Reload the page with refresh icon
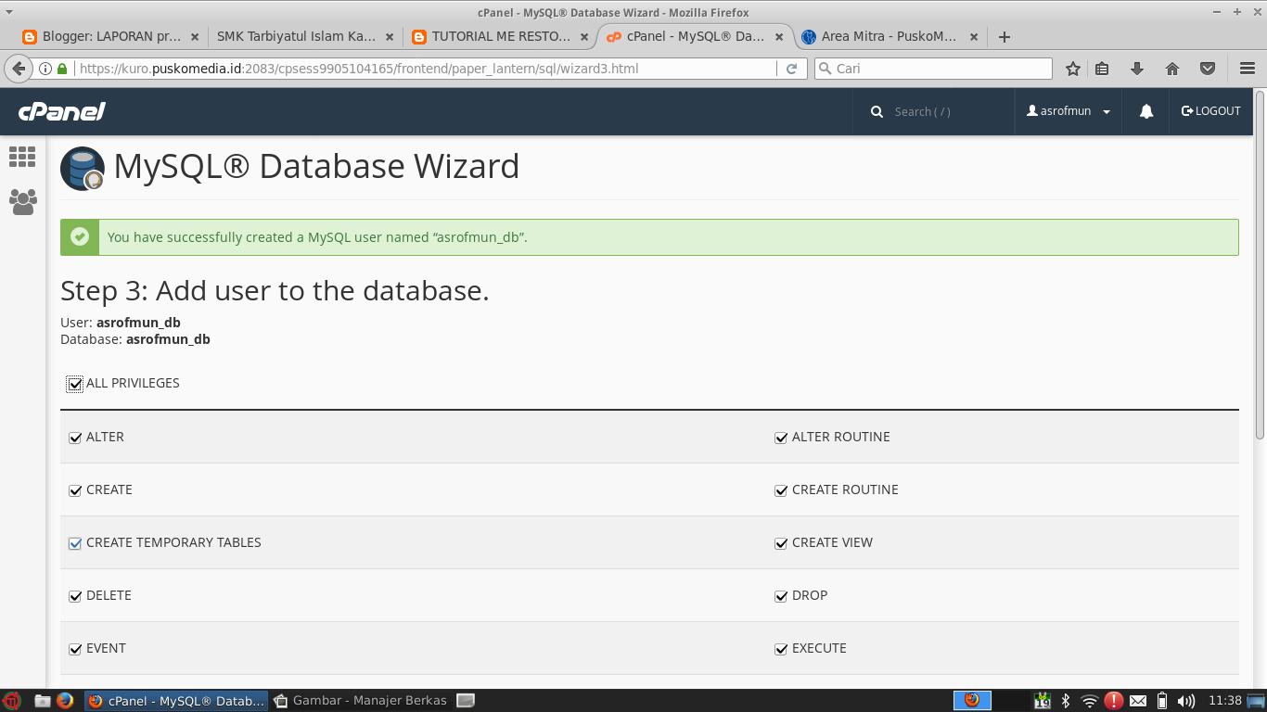 [792, 69]
